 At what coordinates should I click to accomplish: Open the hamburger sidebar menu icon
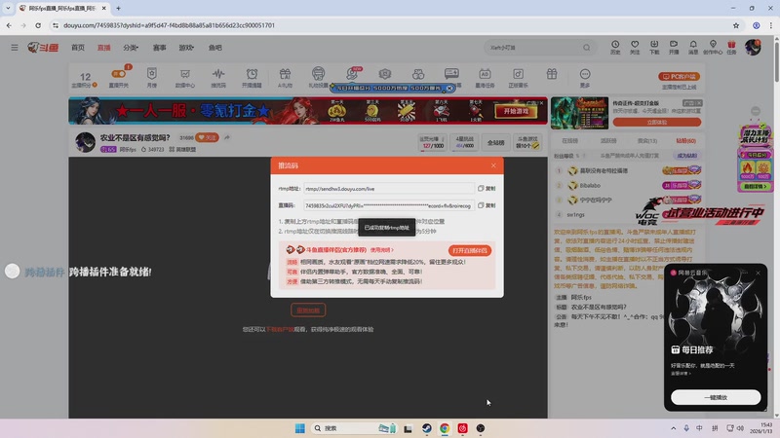pyautogui.click(x=15, y=48)
